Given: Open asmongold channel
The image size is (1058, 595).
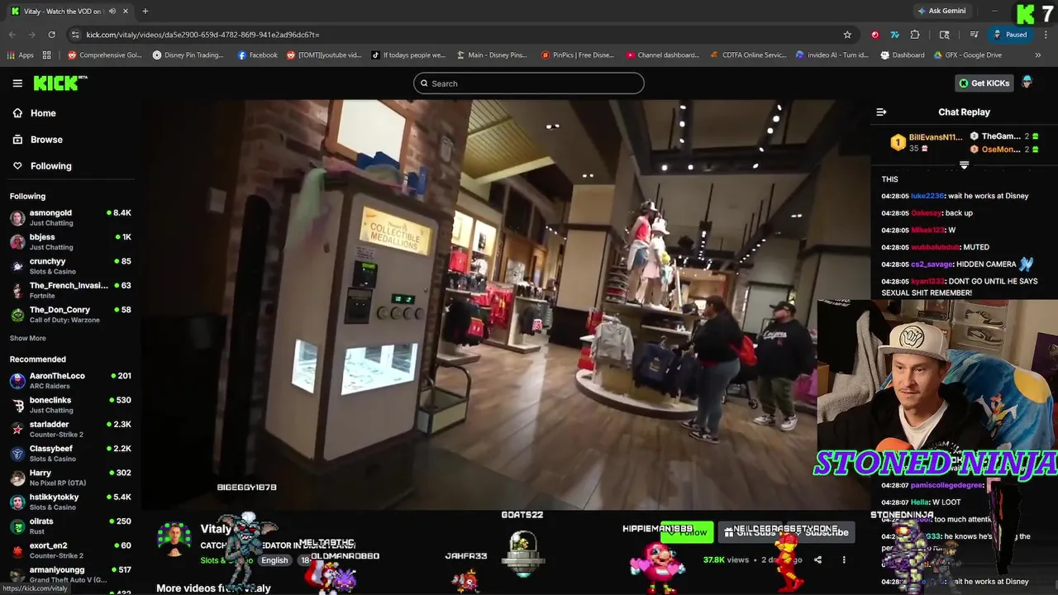Looking at the screenshot, I should coord(70,218).
